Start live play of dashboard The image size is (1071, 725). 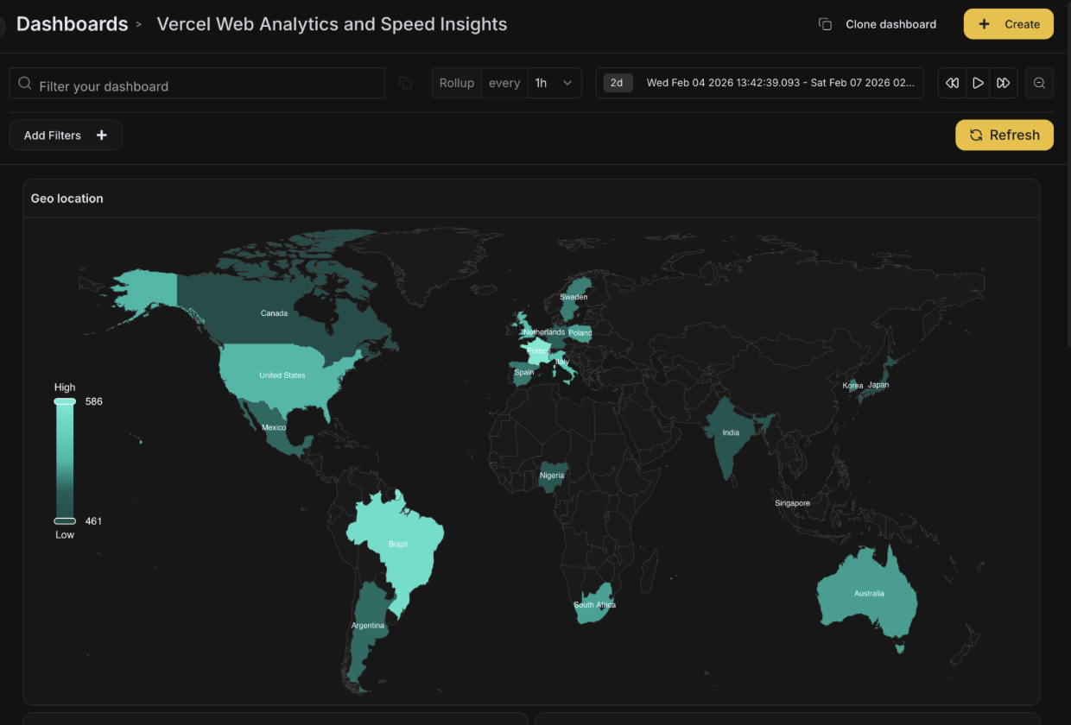(x=978, y=84)
